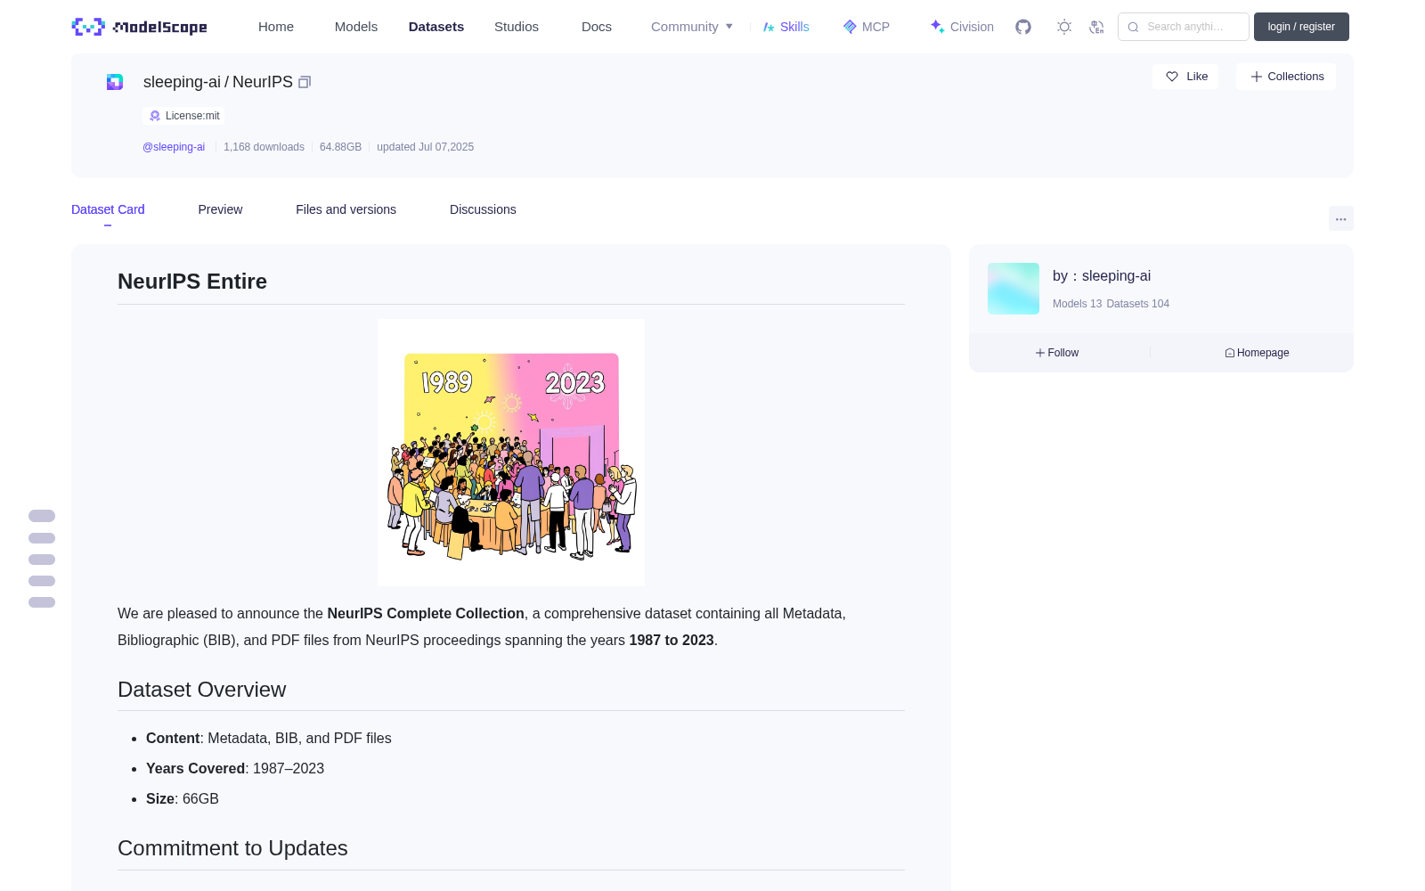Click the License:mit badge
1425x891 pixels.
184,116
